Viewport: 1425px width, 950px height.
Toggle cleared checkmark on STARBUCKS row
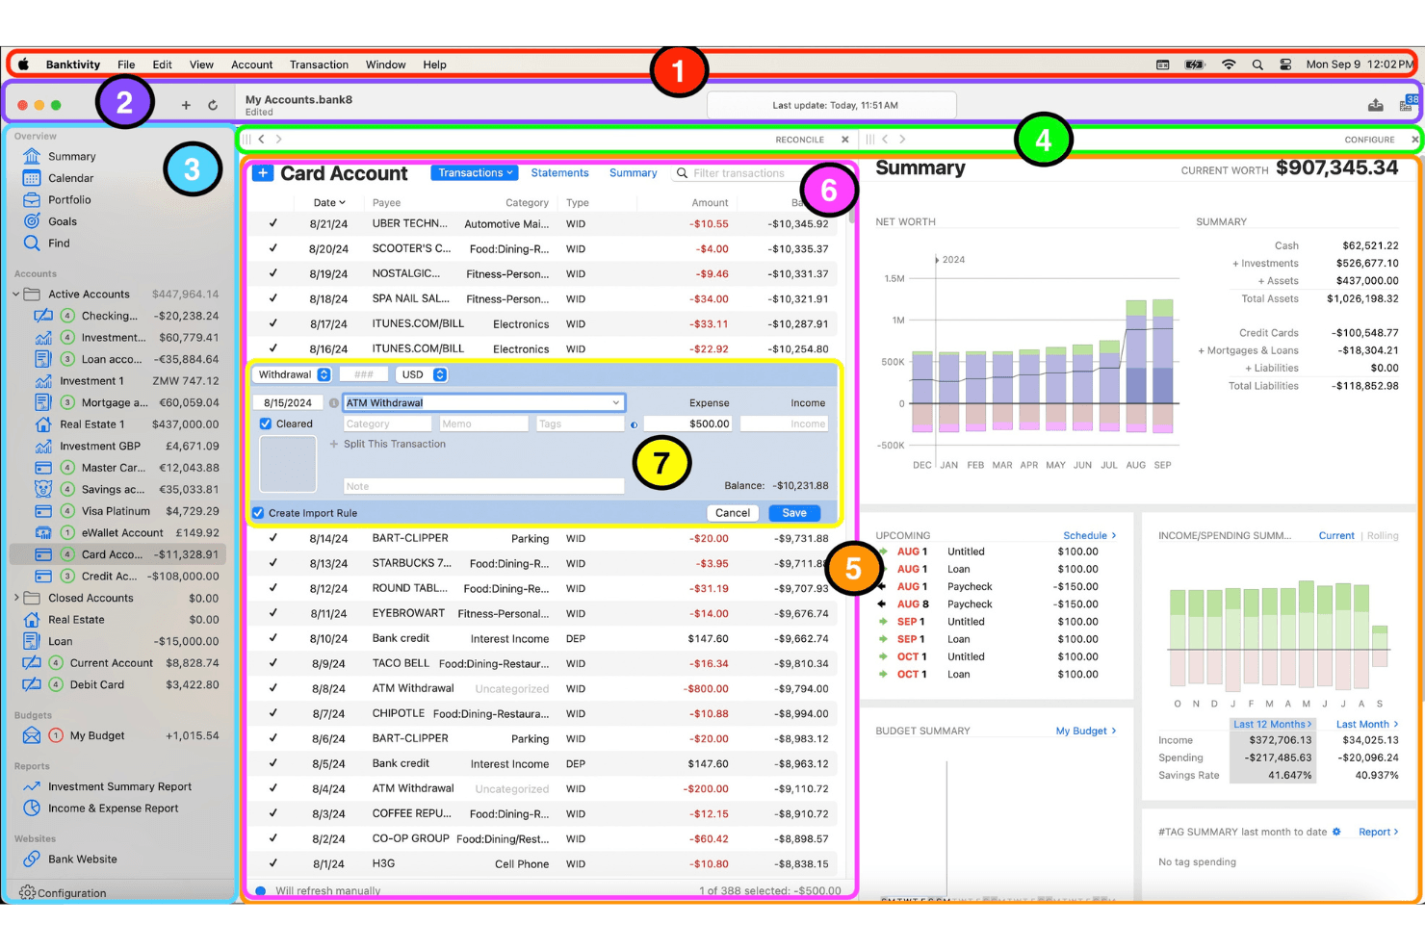tap(273, 563)
